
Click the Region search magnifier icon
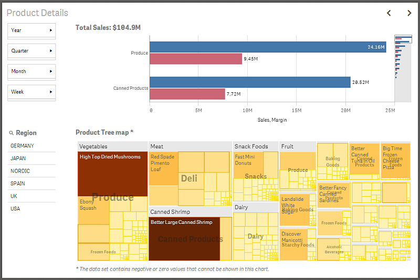tap(12, 133)
